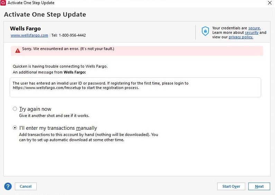The height and width of the screenshot is (195, 275).
Task: Click the Activate One Step Update heading
Action: tap(45, 14)
